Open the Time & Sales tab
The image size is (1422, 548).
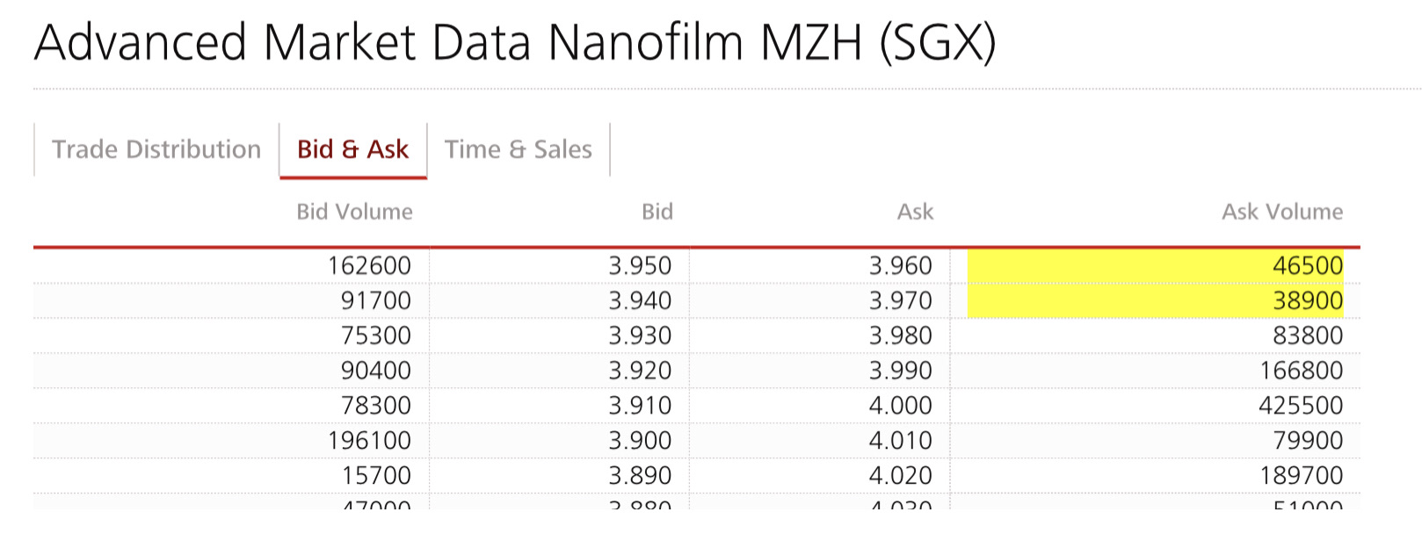click(x=518, y=149)
